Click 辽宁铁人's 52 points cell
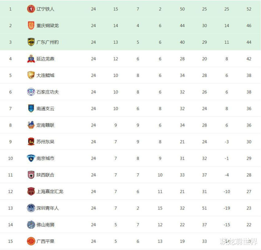 click(249, 9)
